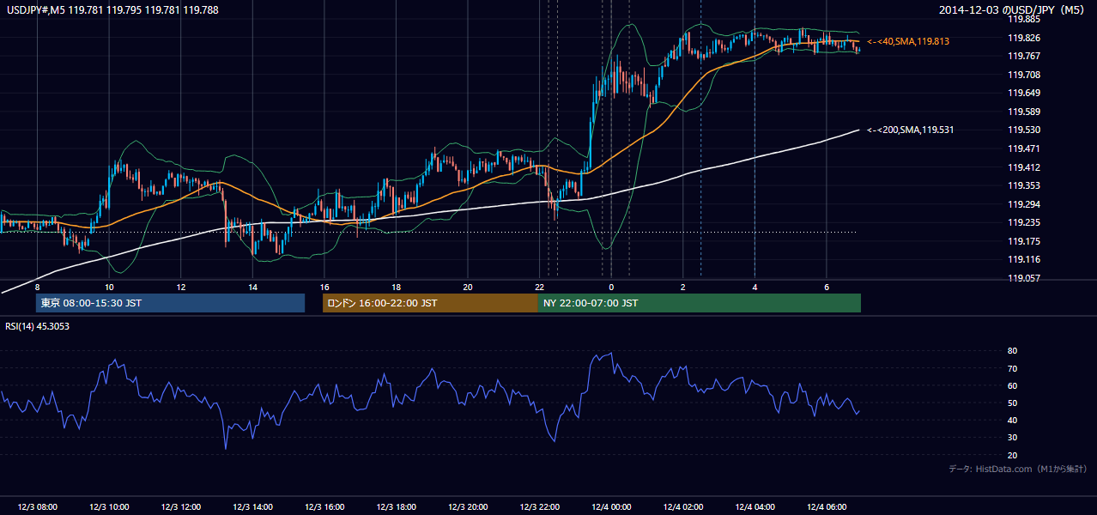This screenshot has width=1097, height=515.
Task: Click price axis value 119.885
Action: tap(1022, 19)
